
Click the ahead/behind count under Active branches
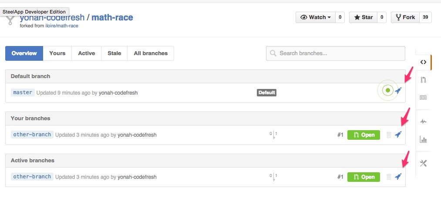click(273, 177)
